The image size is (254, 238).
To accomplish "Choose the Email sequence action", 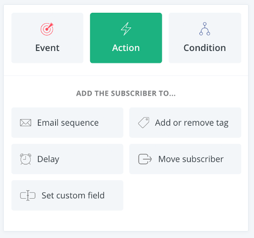I will pos(67,122).
